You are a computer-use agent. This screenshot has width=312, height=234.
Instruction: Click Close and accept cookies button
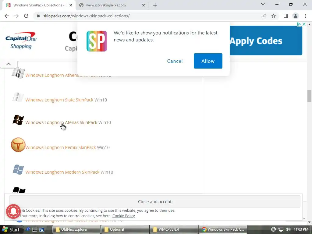(154, 202)
